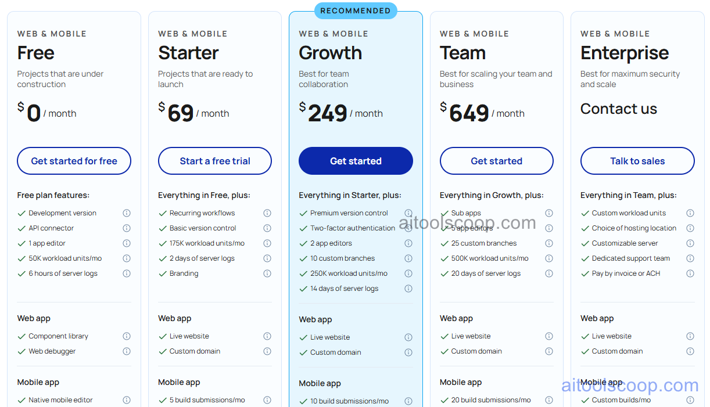Image resolution: width=710 pixels, height=407 pixels.
Task: Open info tooltip for API connector
Action: (127, 228)
